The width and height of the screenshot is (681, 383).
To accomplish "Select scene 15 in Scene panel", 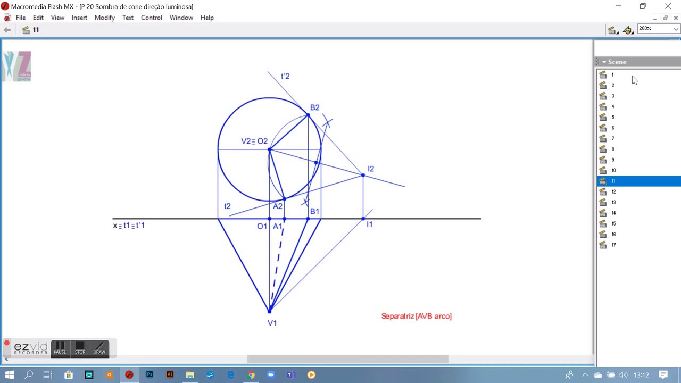I will click(638, 224).
